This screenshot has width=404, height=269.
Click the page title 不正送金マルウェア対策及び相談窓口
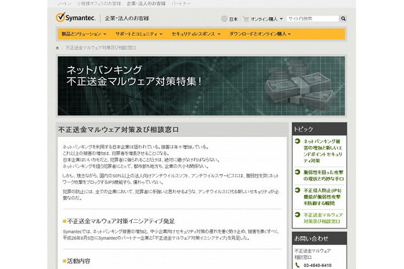(119, 129)
